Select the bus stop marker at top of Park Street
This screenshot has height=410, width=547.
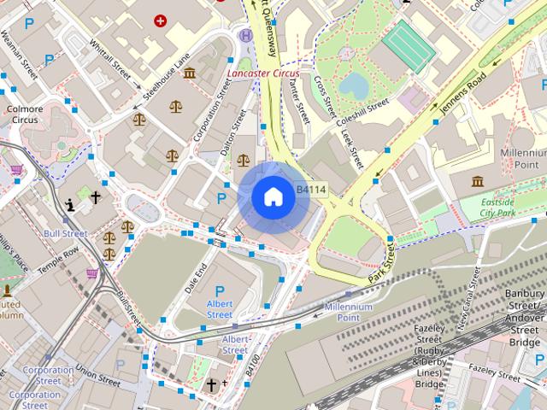pos(391,239)
